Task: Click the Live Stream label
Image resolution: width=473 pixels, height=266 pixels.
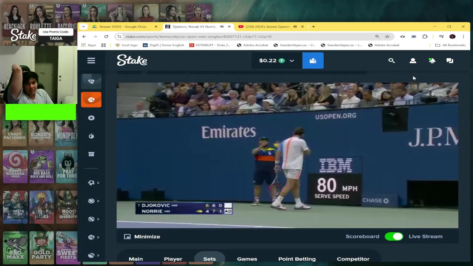Action: click(425, 236)
